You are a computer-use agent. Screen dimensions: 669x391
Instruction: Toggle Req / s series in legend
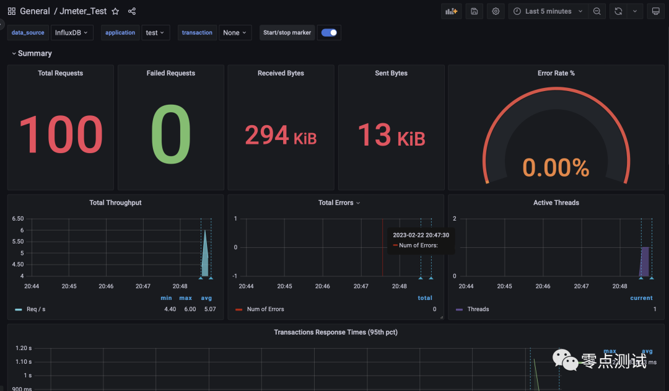[x=36, y=309]
